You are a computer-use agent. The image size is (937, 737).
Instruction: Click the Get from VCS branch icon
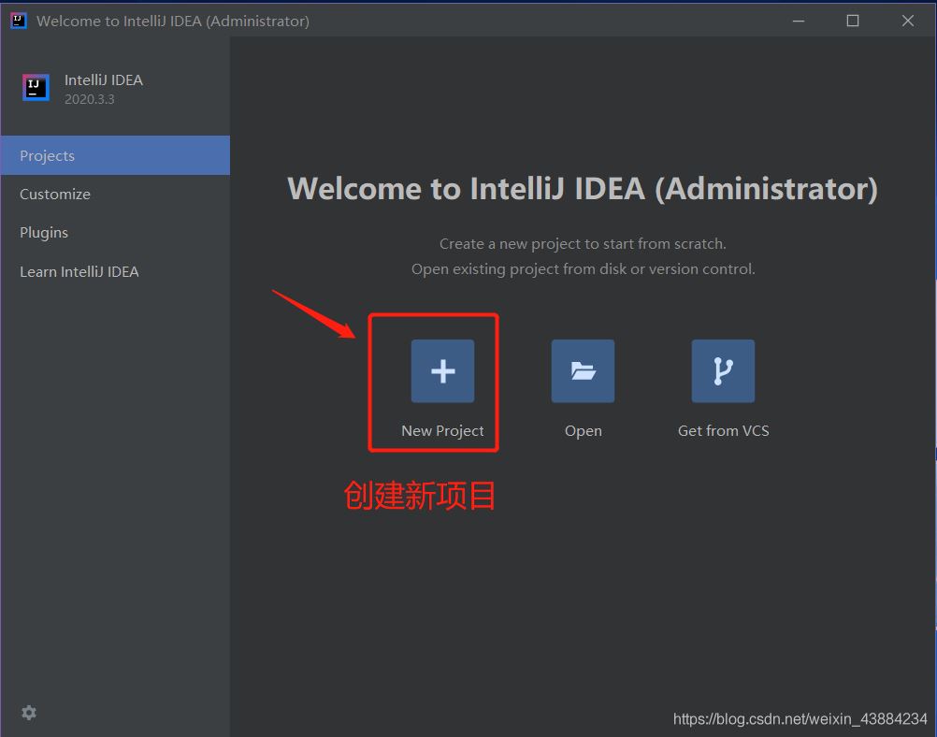tap(723, 371)
